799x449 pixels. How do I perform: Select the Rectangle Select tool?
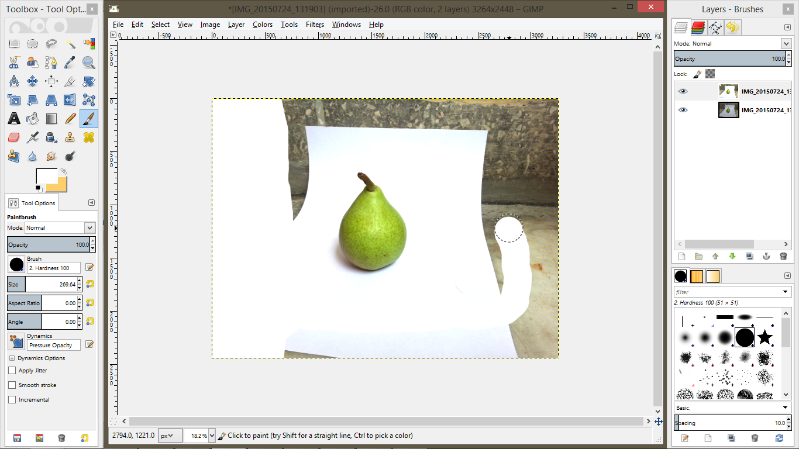click(x=14, y=44)
